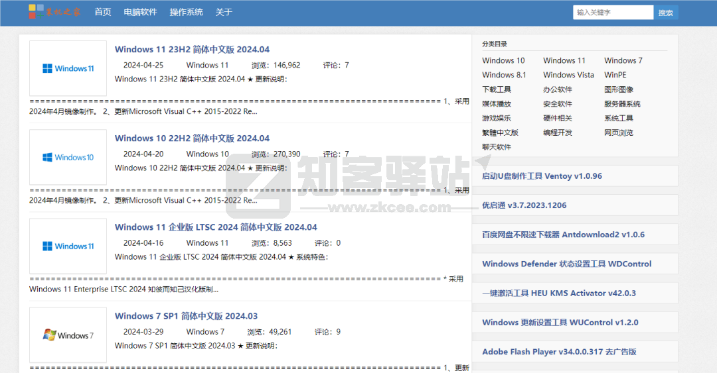
Task: Open the Windows 11 23H2 简体中文版 article title
Action: tap(192, 50)
